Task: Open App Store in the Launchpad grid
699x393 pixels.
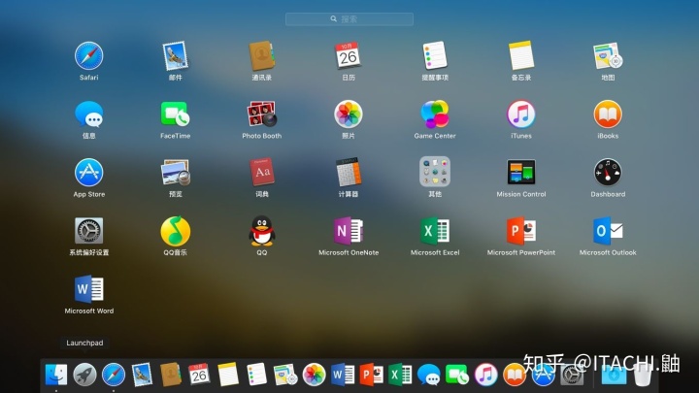Action: 88,173
